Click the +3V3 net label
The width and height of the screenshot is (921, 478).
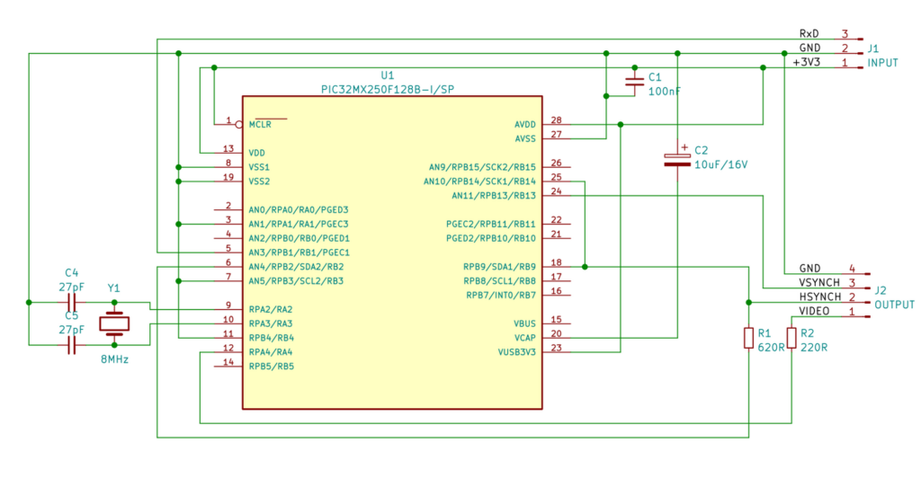click(807, 63)
